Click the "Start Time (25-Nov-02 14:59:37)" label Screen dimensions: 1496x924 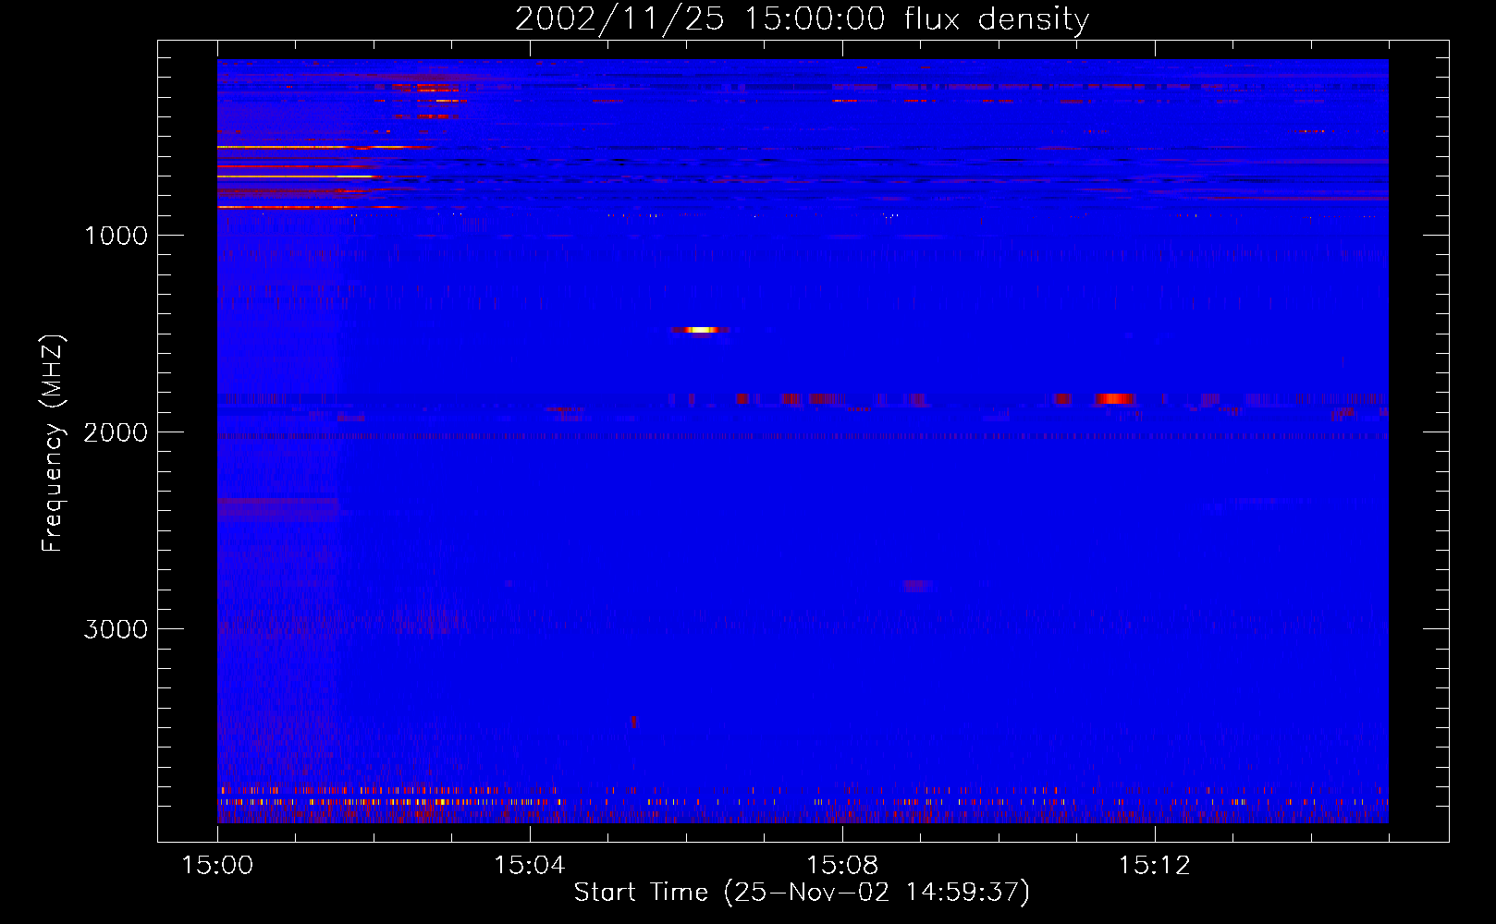click(802, 892)
